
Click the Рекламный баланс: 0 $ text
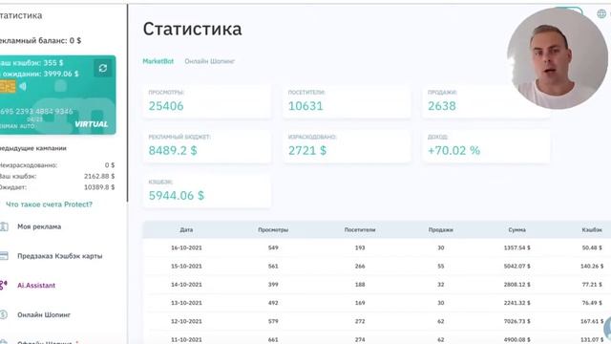tap(40, 40)
